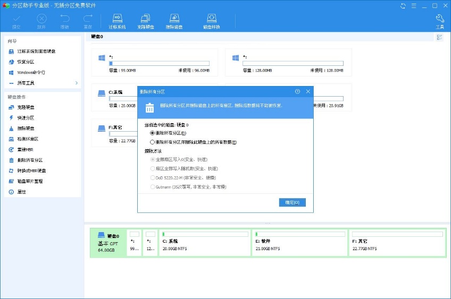451x299 pixels.
Task: Open the hamburger menu in title bar
Action: point(414,6)
